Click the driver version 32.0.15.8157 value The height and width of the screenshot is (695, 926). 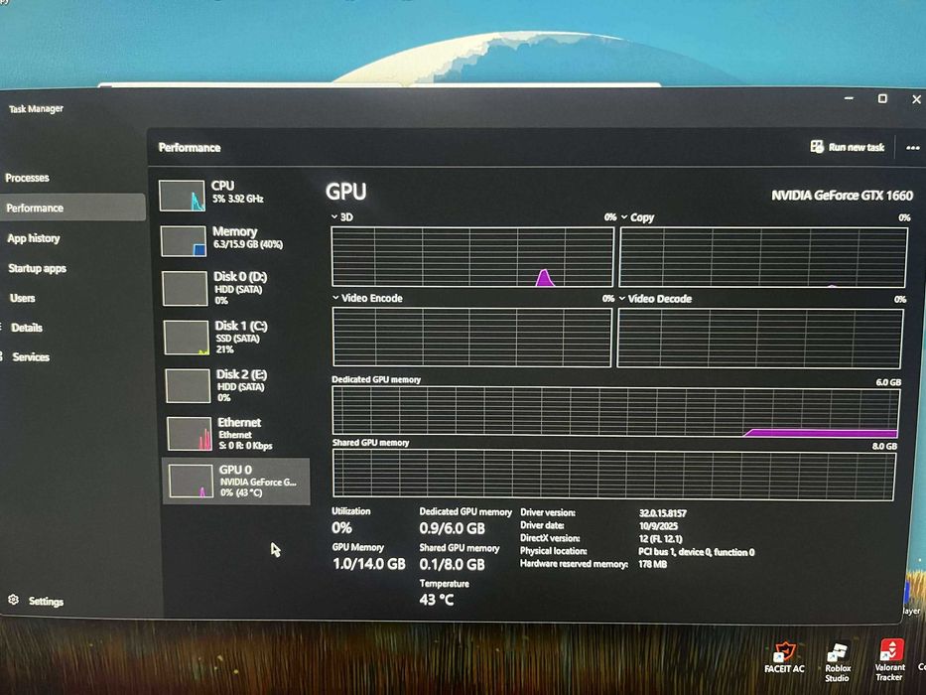tap(663, 513)
